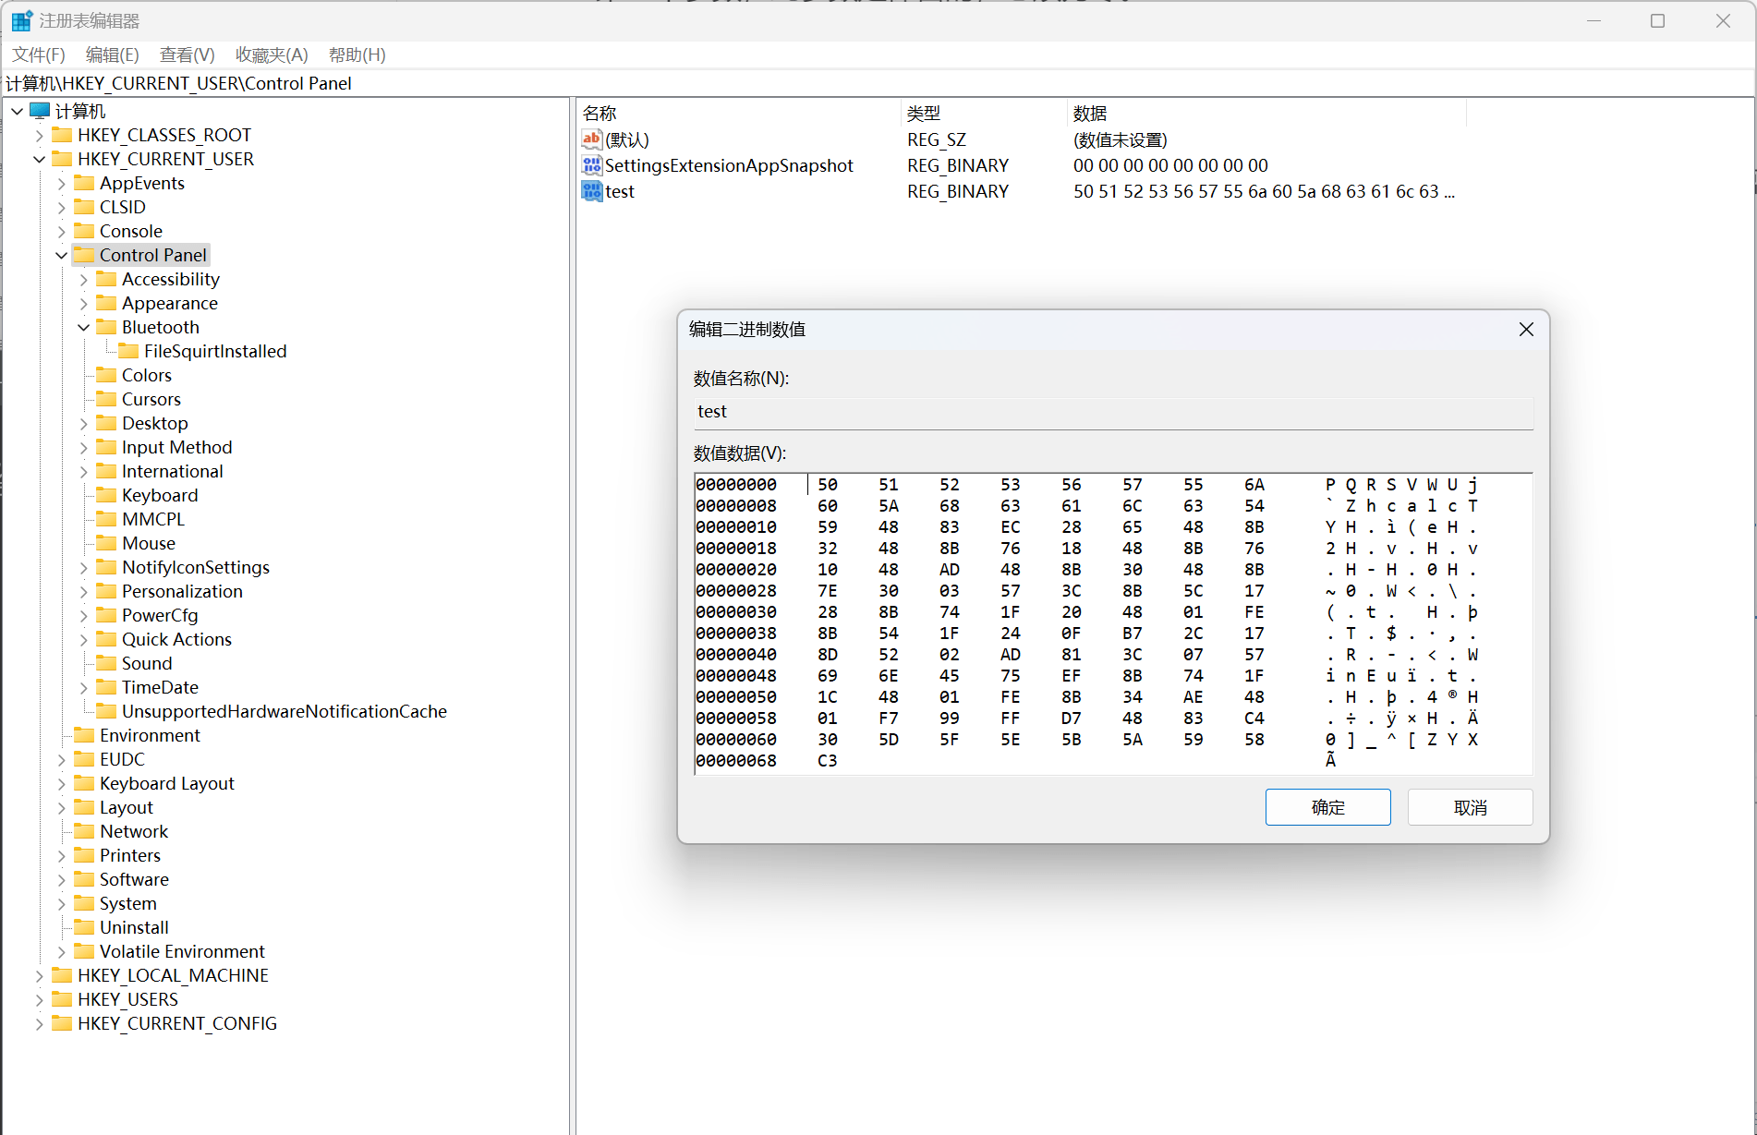Click the SettingsExtensionAppSnapshot binary value icon
Viewport: 1757px width, 1135px height.
point(591,165)
